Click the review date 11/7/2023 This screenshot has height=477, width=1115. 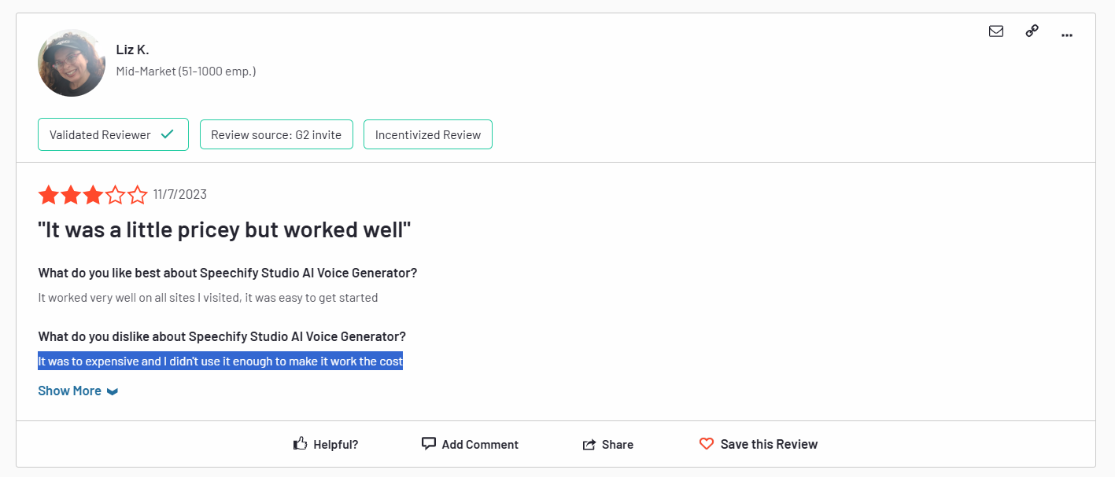(x=180, y=194)
